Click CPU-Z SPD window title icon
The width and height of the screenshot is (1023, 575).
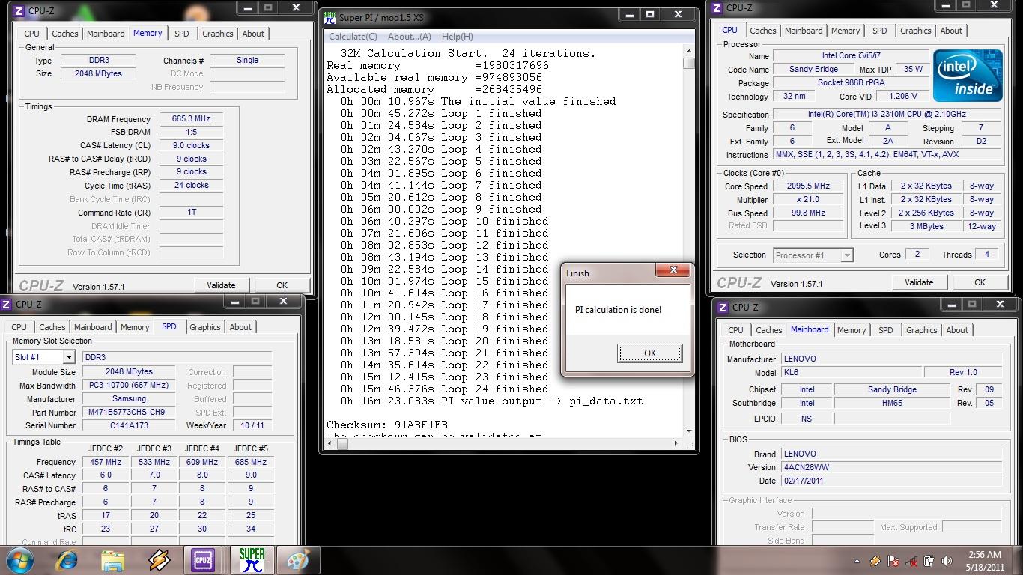coord(6,305)
